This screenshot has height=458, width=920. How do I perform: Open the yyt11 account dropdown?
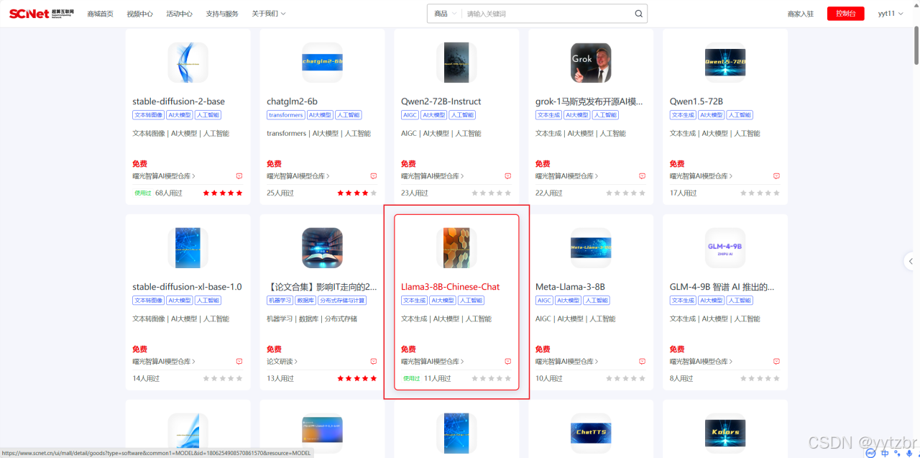click(x=891, y=14)
